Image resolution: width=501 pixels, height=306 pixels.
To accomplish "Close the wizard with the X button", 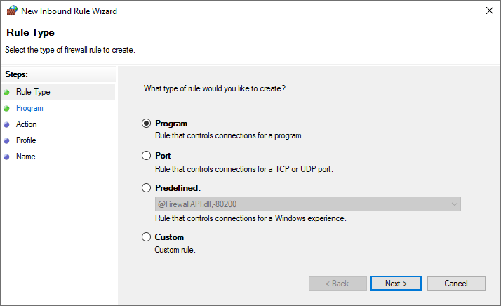I will point(490,11).
